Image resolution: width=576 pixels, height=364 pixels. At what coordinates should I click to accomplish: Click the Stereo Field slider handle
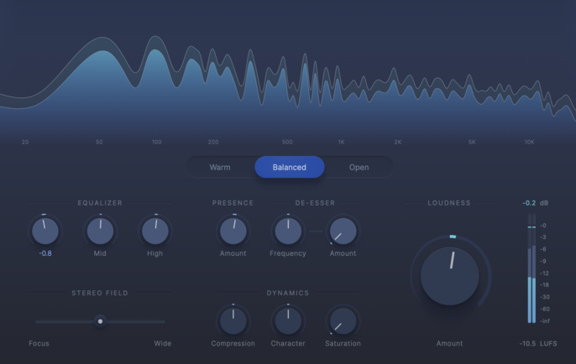100,321
